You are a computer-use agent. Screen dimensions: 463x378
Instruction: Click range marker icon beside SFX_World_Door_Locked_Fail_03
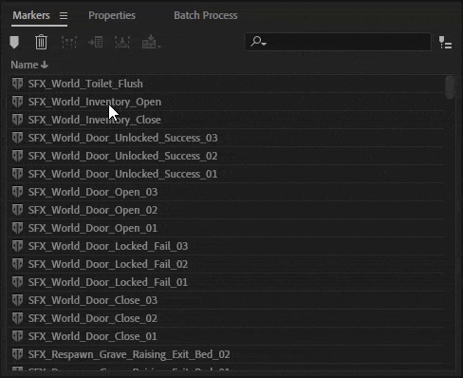tap(17, 246)
